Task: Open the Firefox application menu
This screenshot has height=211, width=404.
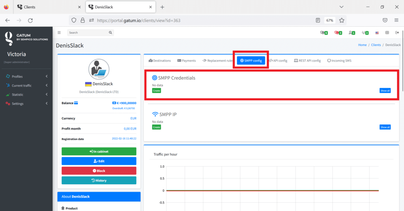Action: pyautogui.click(x=396, y=20)
